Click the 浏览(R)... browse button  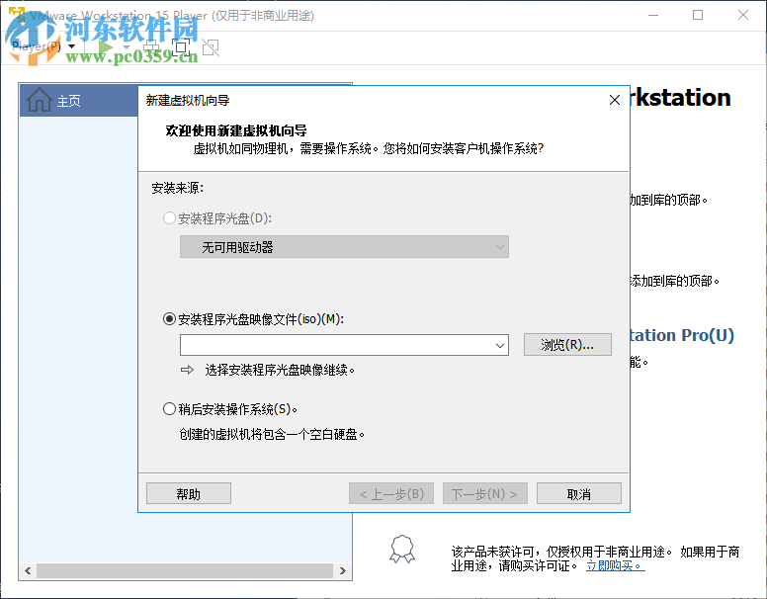567,345
